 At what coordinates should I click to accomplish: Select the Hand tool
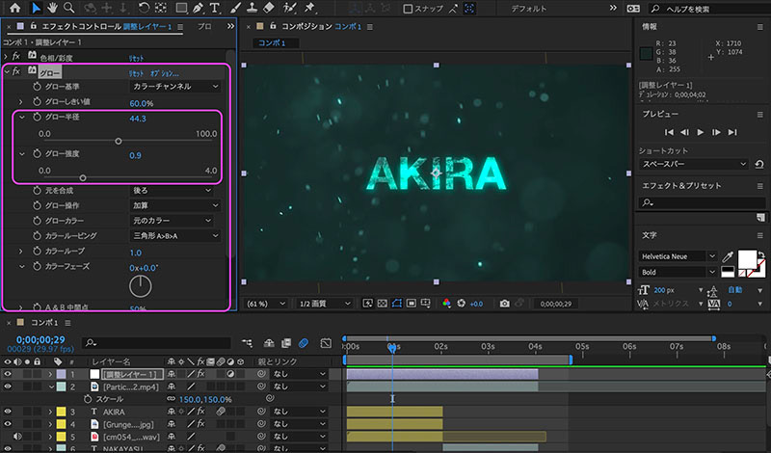[x=52, y=8]
